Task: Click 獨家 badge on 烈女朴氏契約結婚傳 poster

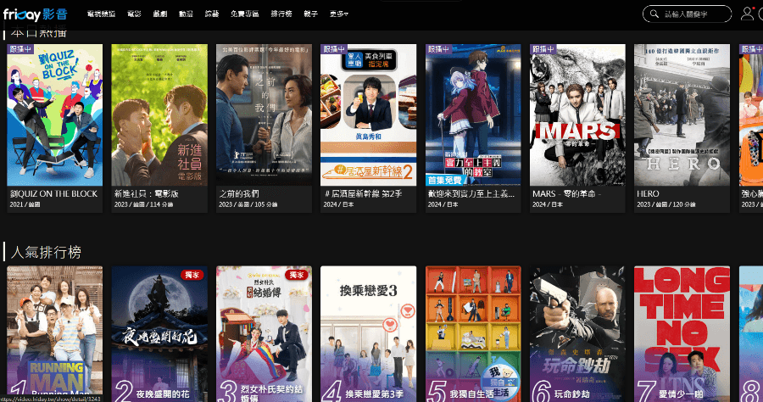Action: 297,275
